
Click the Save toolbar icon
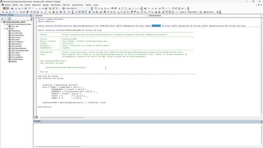click(x=12, y=8)
